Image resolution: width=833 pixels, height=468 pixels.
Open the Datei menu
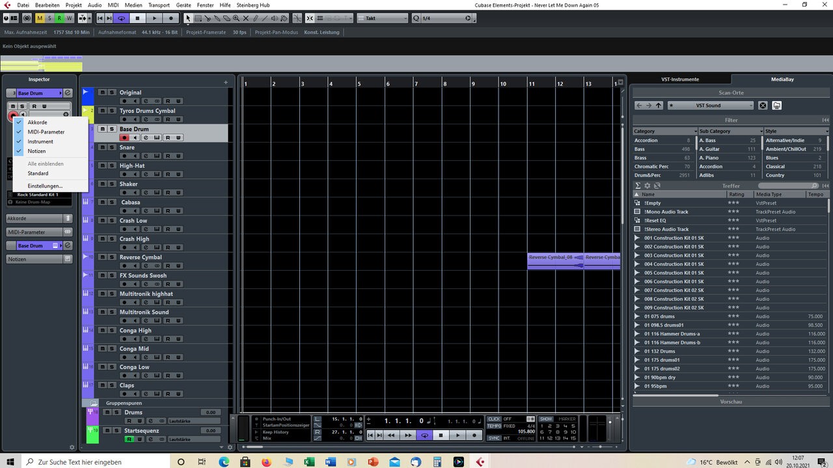pyautogui.click(x=23, y=5)
